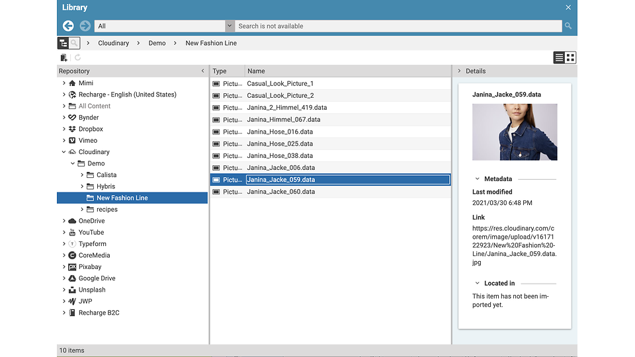The height and width of the screenshot is (357, 635).
Task: Switch to search mode icon beside tree icon
Action: point(74,43)
